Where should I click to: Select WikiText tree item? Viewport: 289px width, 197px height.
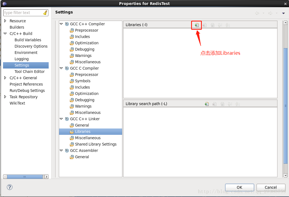point(17,103)
